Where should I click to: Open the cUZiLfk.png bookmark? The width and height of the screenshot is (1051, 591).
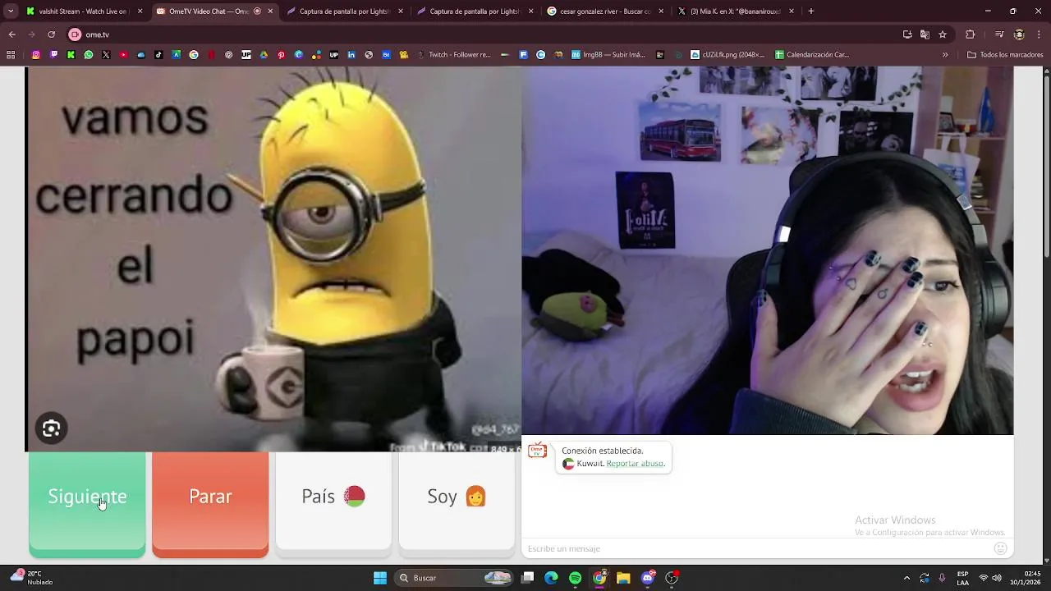[x=728, y=55]
